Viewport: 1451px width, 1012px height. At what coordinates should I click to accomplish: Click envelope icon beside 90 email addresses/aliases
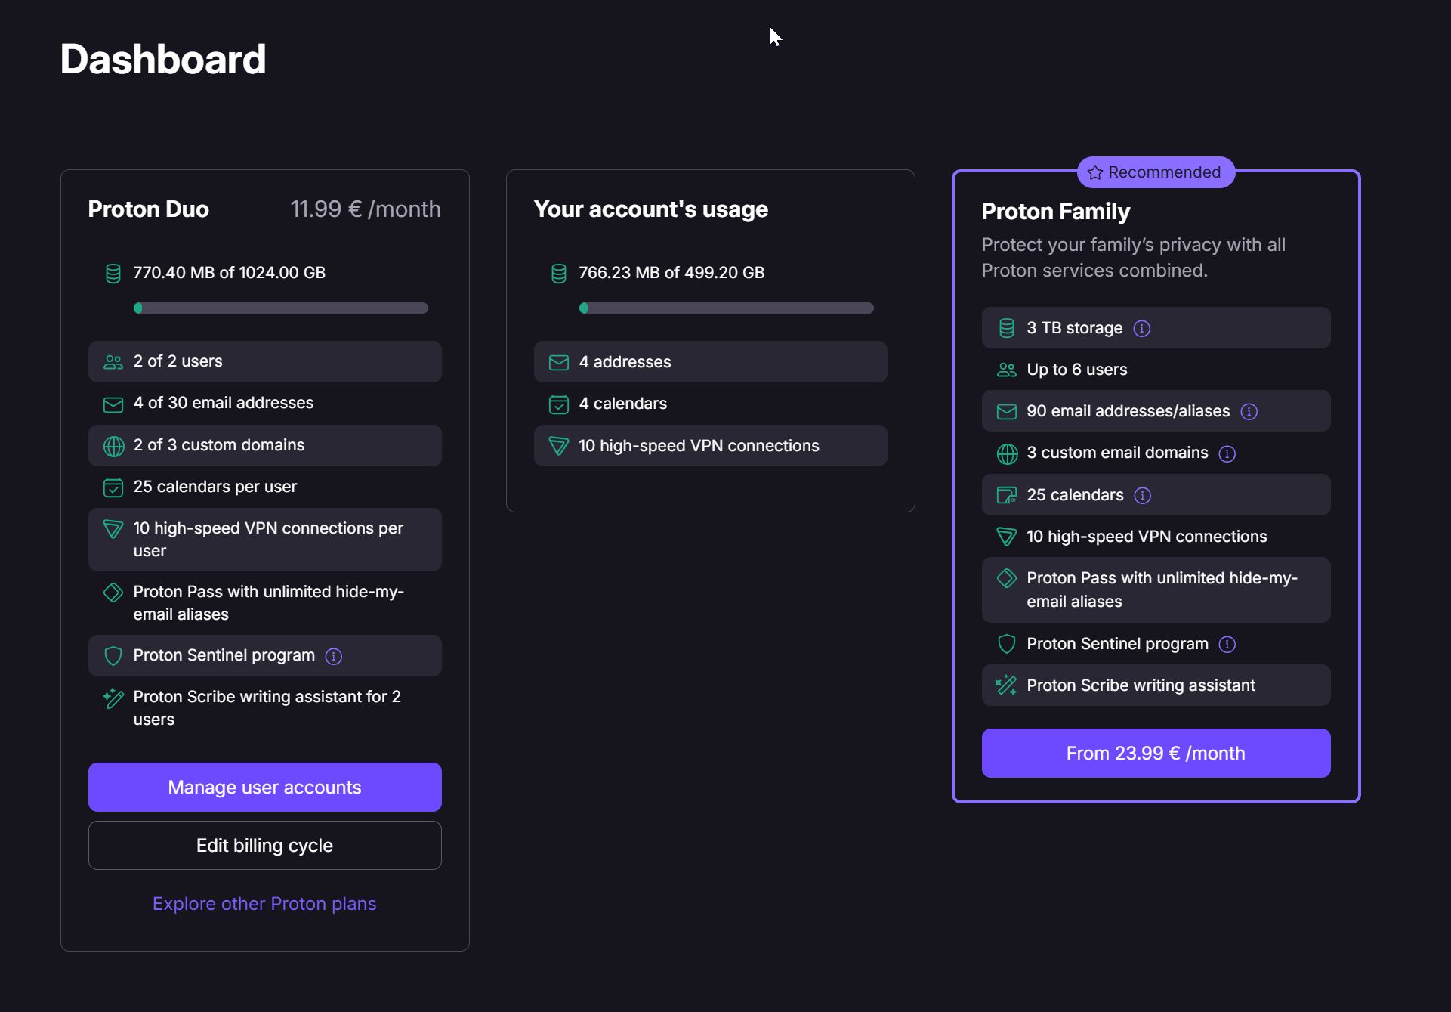pyautogui.click(x=1007, y=412)
